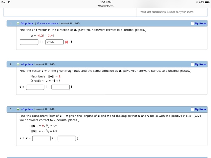This screenshot has width=211, height=158.
Task: Expand question 3 green plus icon
Action: point(18,109)
